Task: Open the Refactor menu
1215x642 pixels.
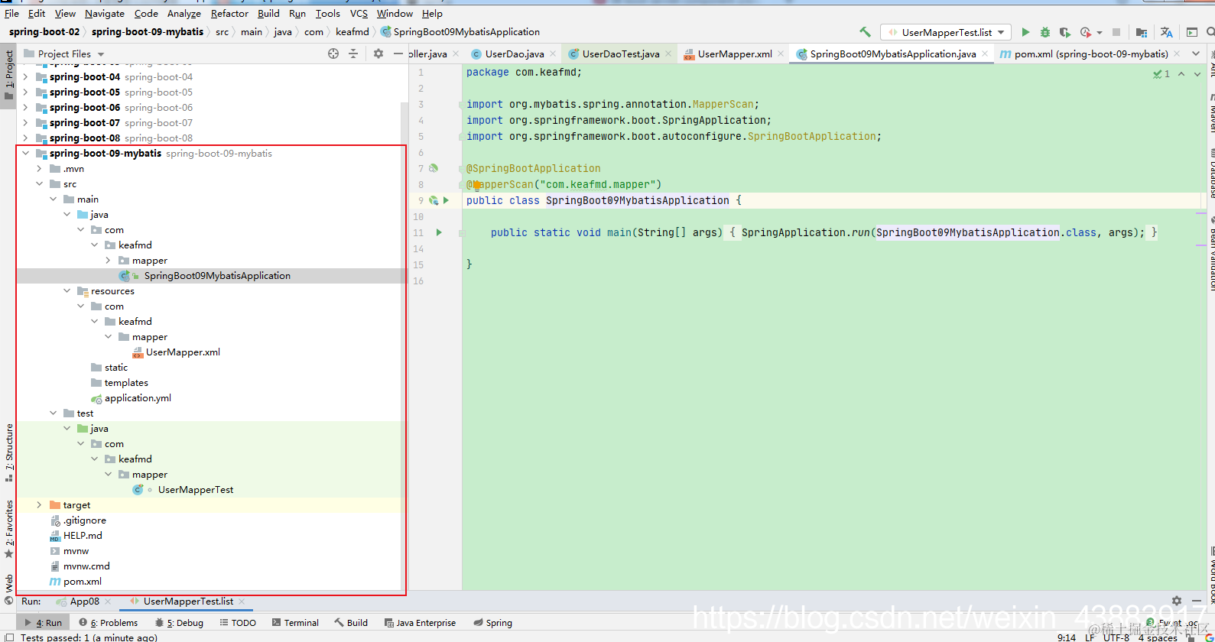Action: point(229,13)
